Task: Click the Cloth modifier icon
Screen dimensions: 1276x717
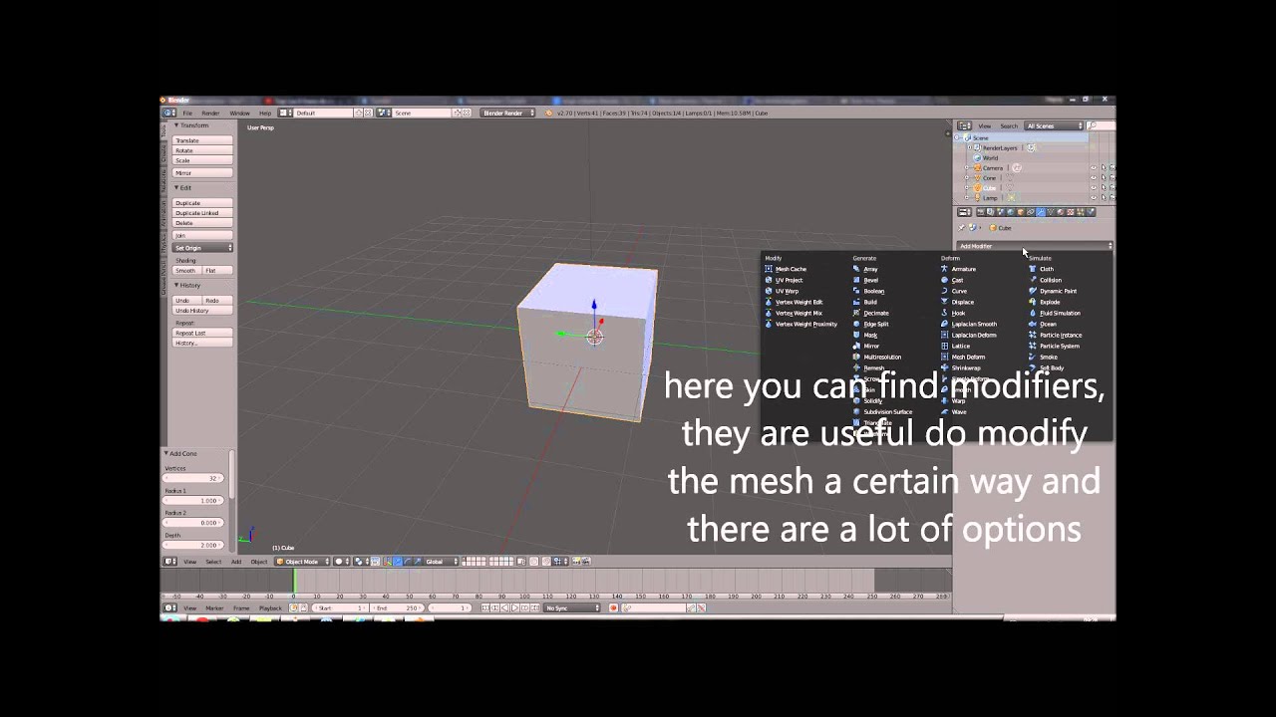Action: [1033, 269]
